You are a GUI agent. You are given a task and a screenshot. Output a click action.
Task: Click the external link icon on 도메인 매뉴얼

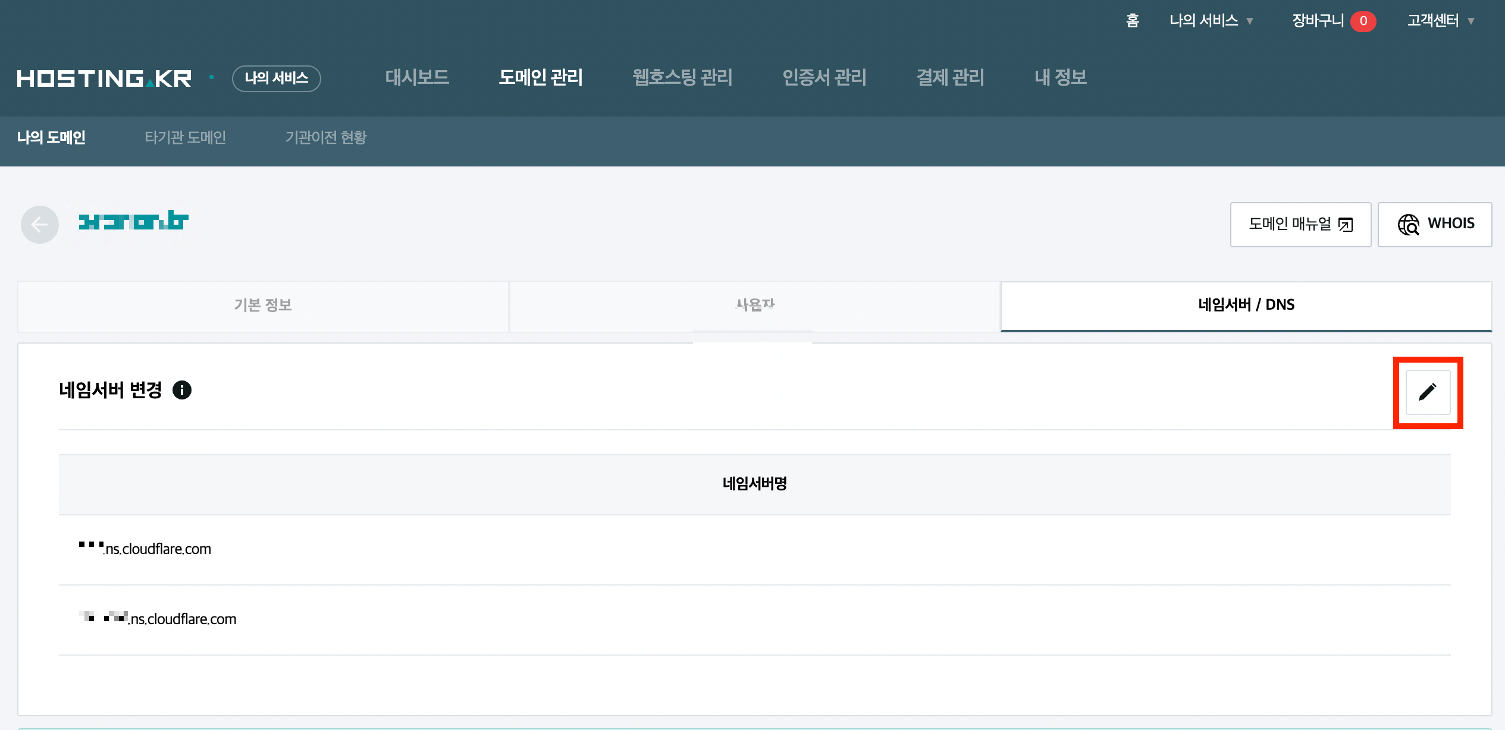coord(1346,225)
